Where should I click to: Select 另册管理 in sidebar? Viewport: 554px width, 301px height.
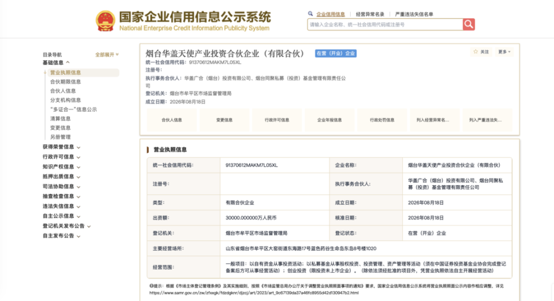pos(61,137)
